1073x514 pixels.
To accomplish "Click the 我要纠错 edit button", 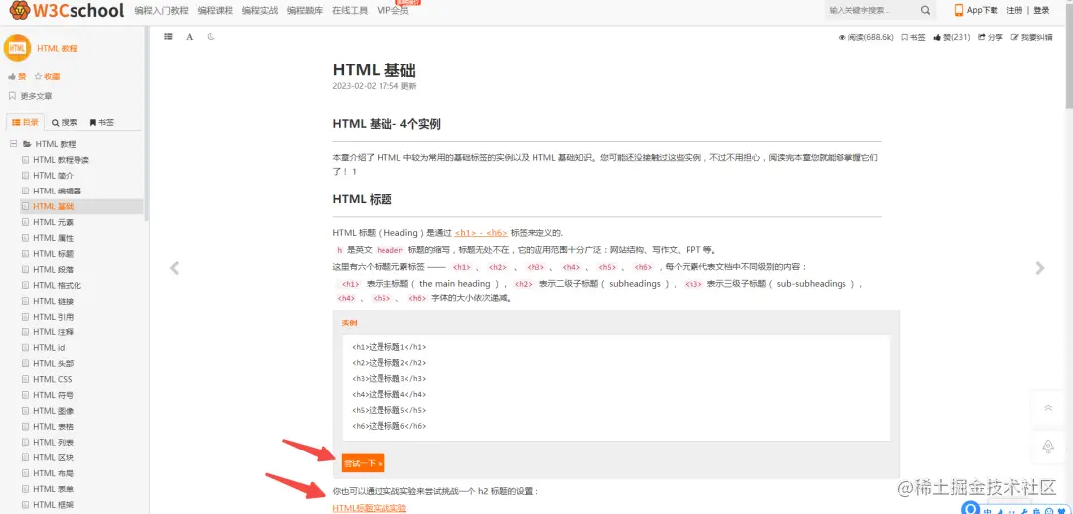I will point(1032,38).
